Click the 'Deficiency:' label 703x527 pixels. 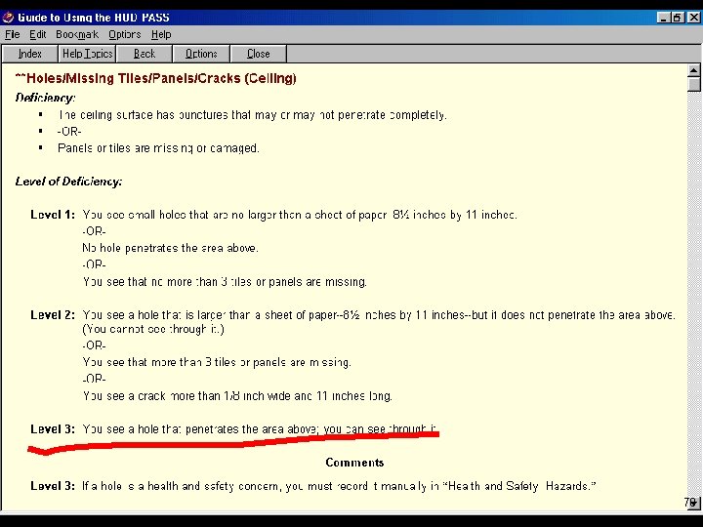(45, 98)
